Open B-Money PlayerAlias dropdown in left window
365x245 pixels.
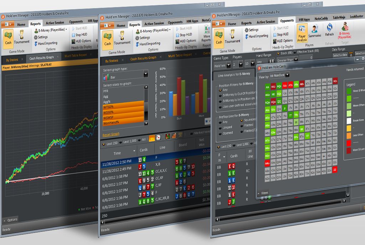[51, 30]
